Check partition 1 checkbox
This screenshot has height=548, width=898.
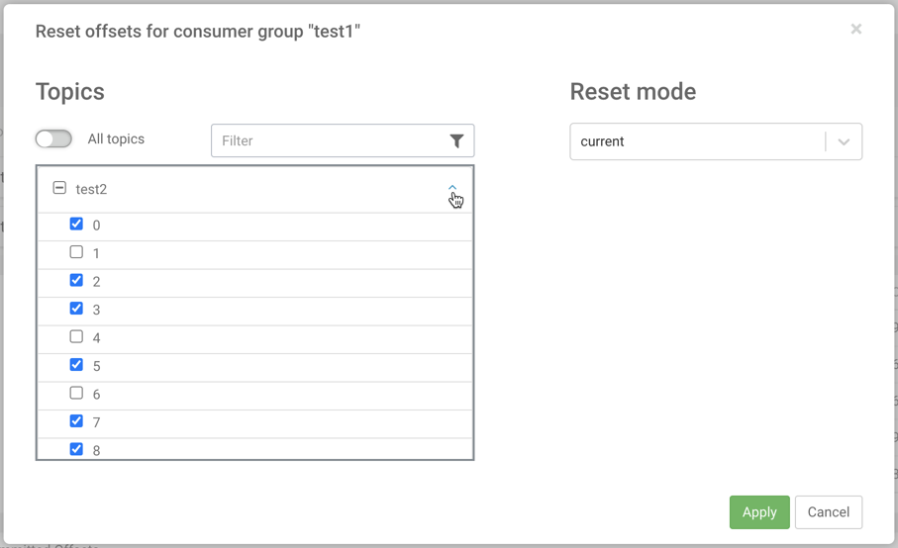click(76, 252)
